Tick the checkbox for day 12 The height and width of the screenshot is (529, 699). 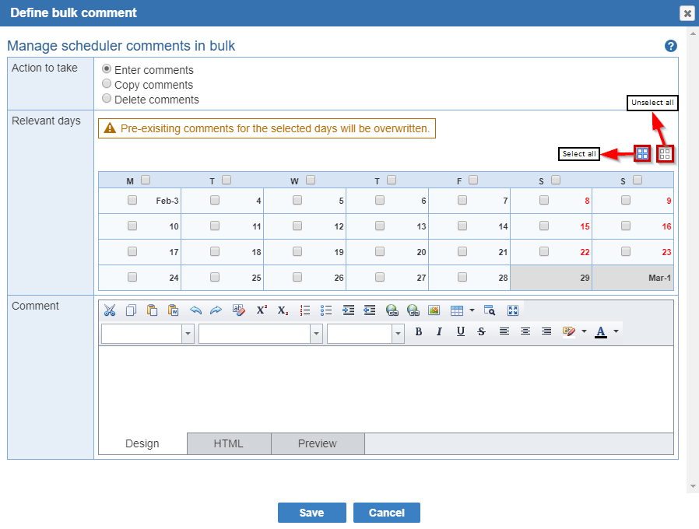297,226
